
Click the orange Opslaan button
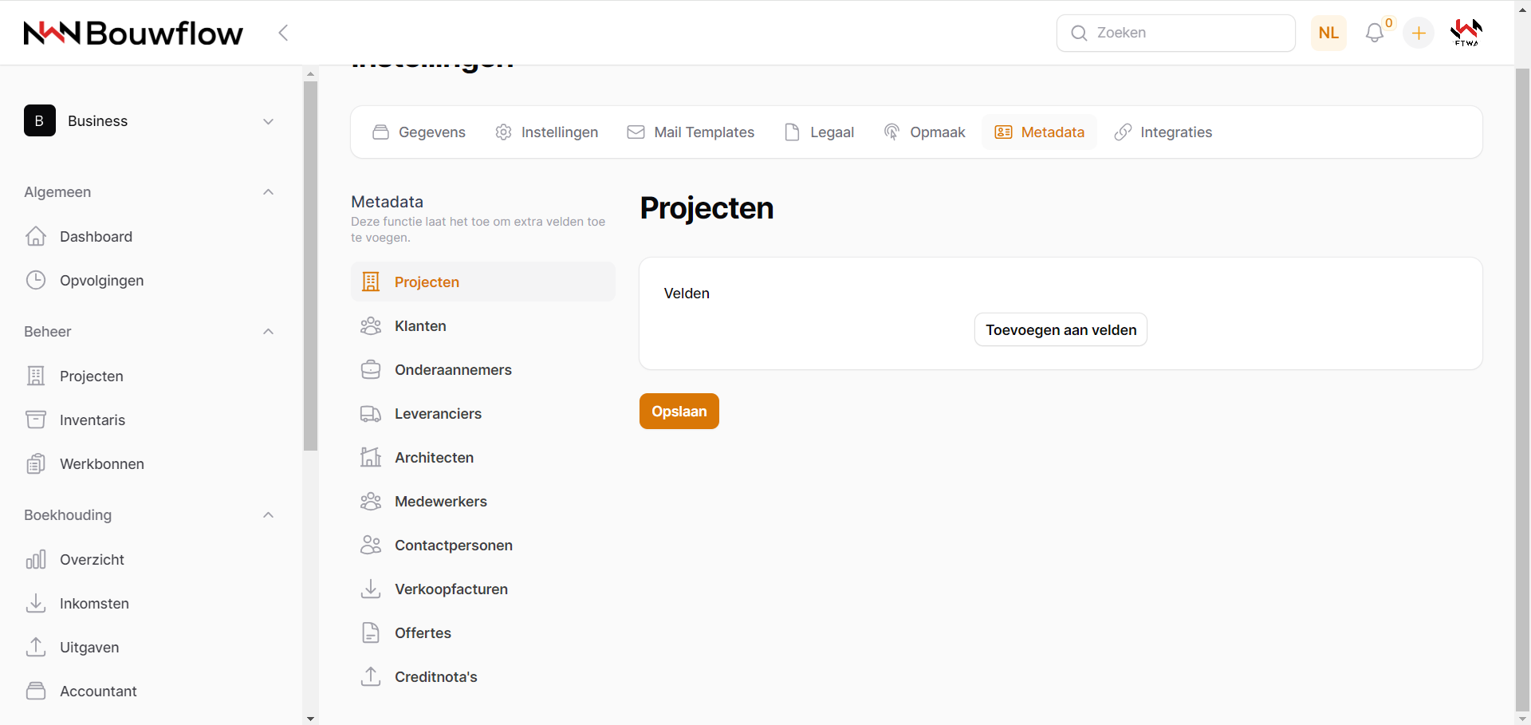tap(679, 412)
